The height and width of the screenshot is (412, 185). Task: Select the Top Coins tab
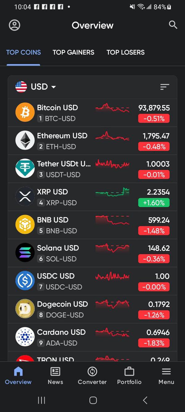[x=23, y=52]
